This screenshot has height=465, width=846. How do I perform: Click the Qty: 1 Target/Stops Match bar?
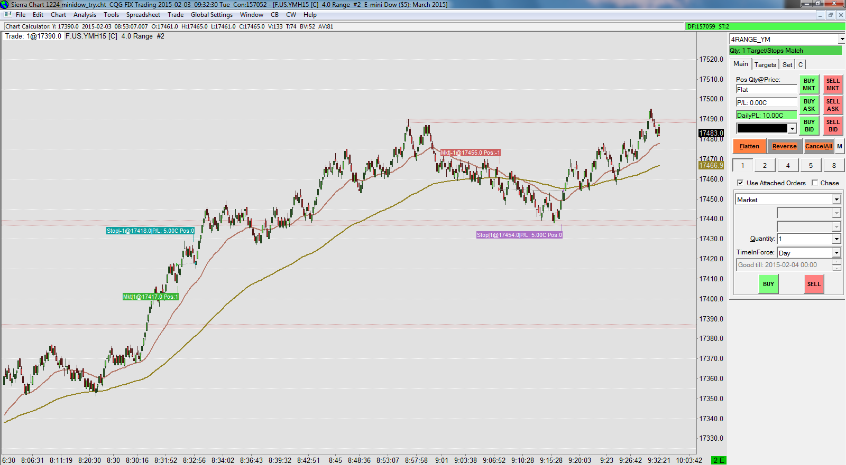[x=786, y=51]
